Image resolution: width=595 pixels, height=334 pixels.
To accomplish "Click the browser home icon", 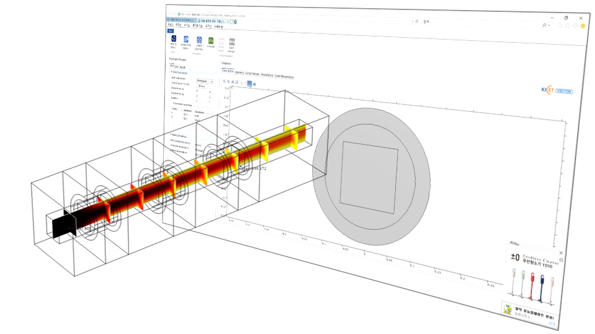I will coord(559,25).
